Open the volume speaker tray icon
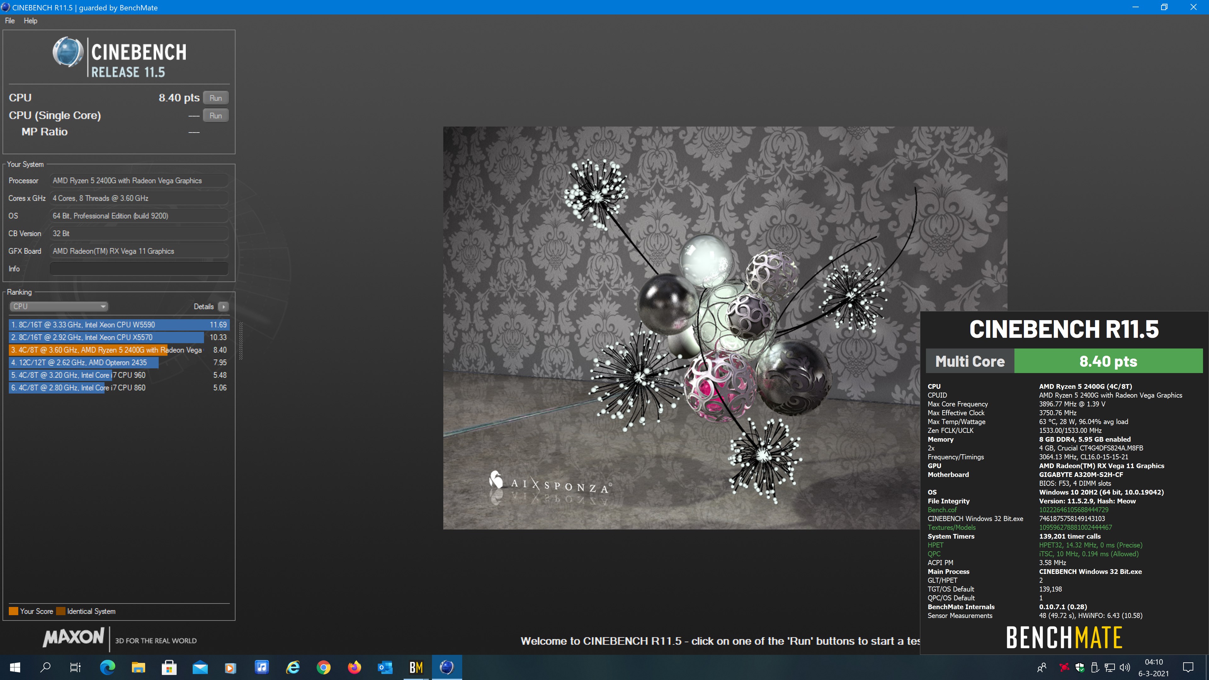1209x680 pixels. click(1125, 667)
